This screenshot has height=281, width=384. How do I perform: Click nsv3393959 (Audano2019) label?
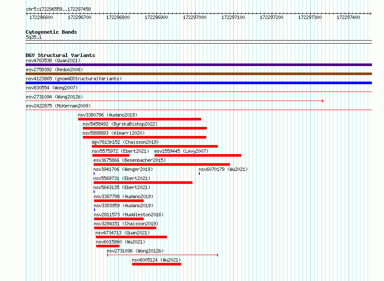coord(123,205)
